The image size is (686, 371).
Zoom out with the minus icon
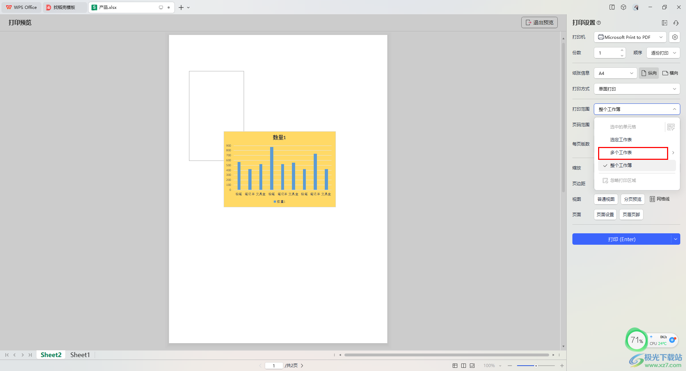click(510, 366)
